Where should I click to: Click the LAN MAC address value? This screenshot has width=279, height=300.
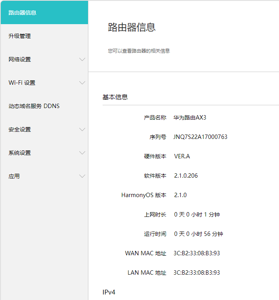tap(197, 273)
